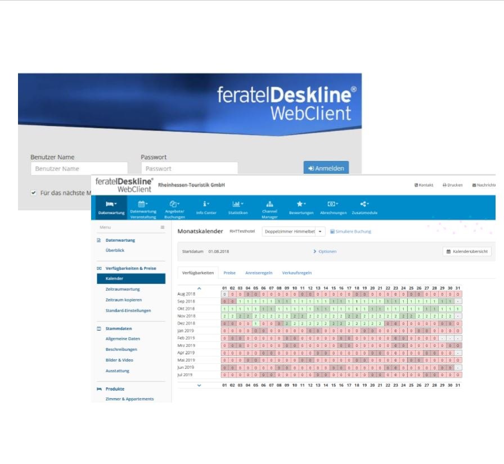
Task: Switch to the Anreiseregeln tab
Action: click(x=259, y=273)
